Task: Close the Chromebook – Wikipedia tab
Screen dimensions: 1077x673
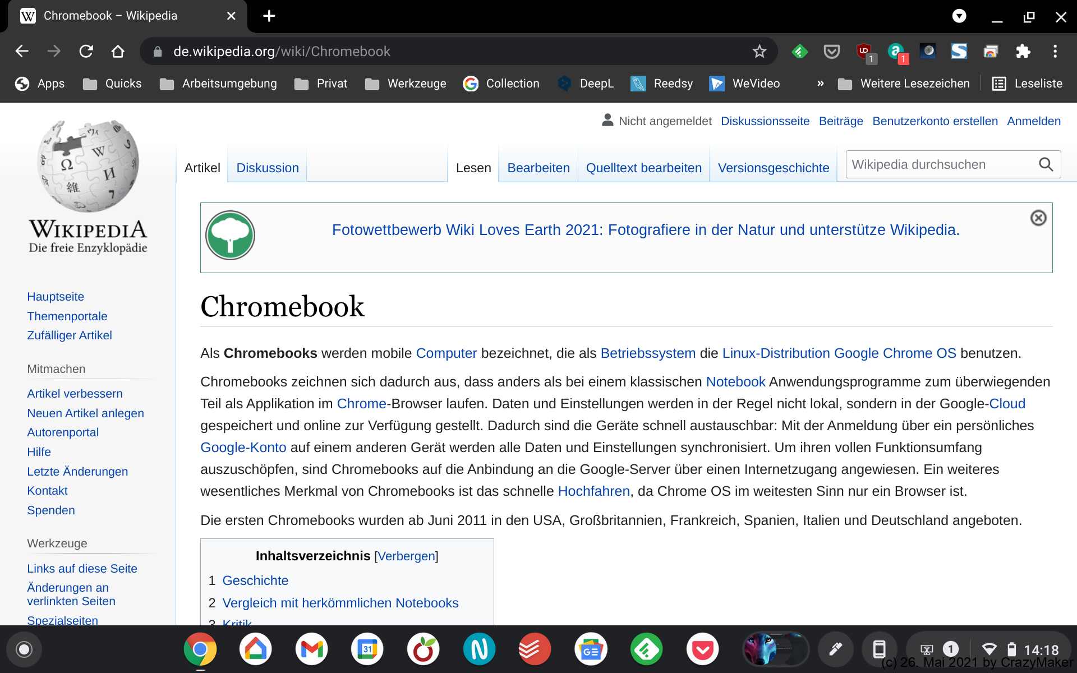Action: (x=231, y=16)
